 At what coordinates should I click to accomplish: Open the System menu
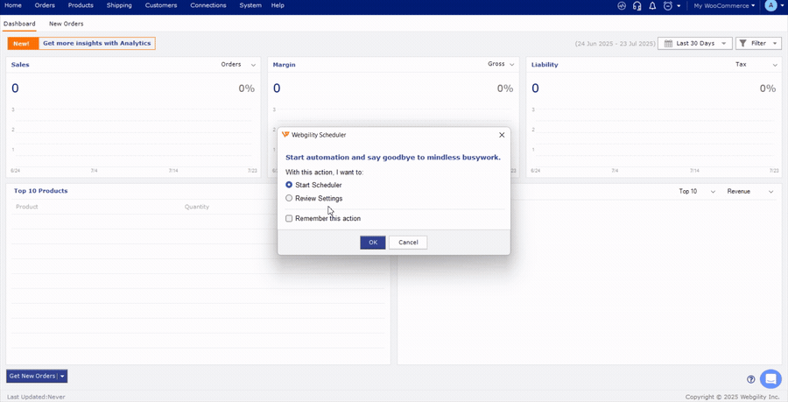coord(250,5)
